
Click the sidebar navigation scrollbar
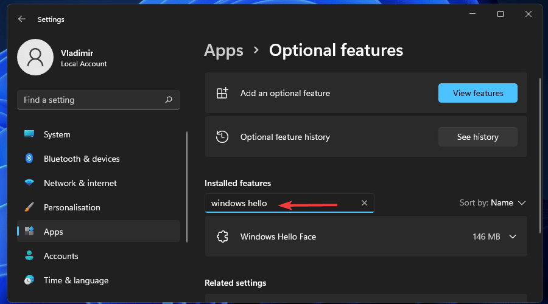(187, 187)
